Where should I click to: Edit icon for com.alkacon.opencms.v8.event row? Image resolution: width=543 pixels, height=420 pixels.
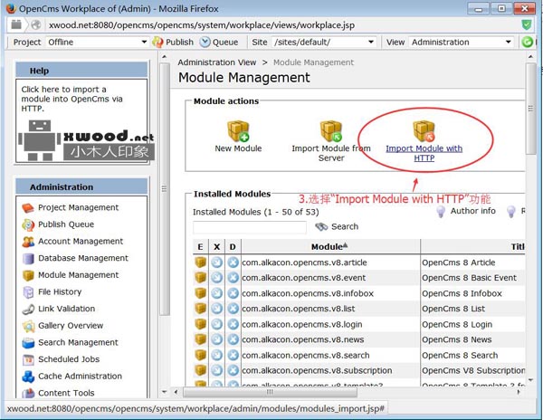[201, 278]
